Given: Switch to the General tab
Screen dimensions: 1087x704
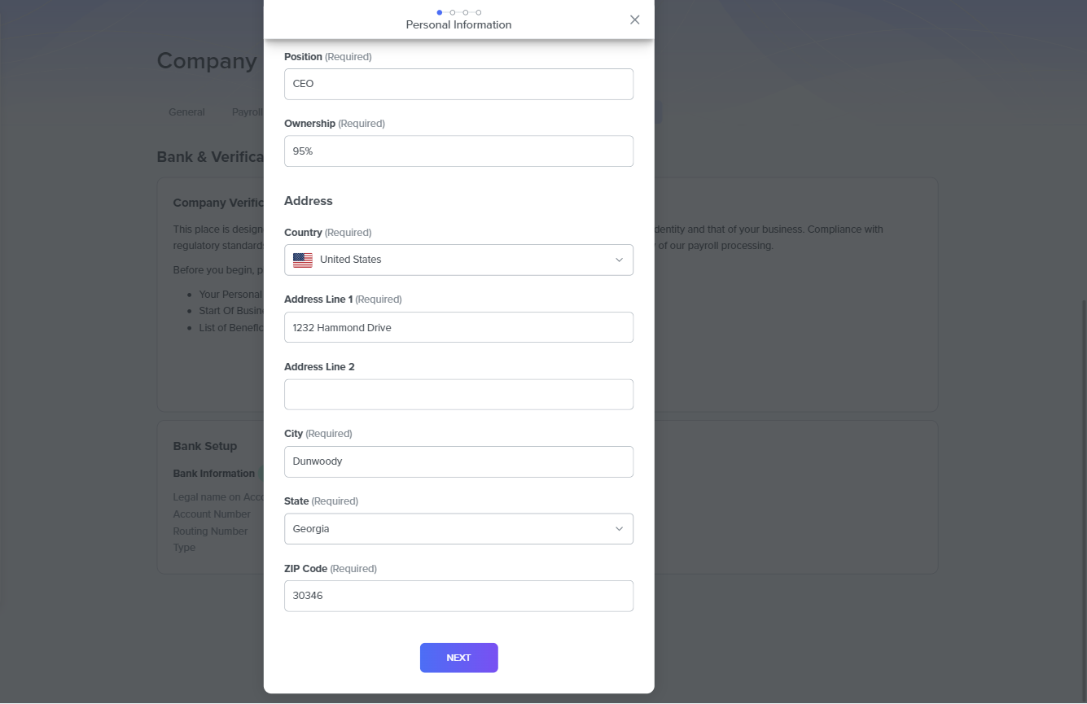Looking at the screenshot, I should coord(186,112).
